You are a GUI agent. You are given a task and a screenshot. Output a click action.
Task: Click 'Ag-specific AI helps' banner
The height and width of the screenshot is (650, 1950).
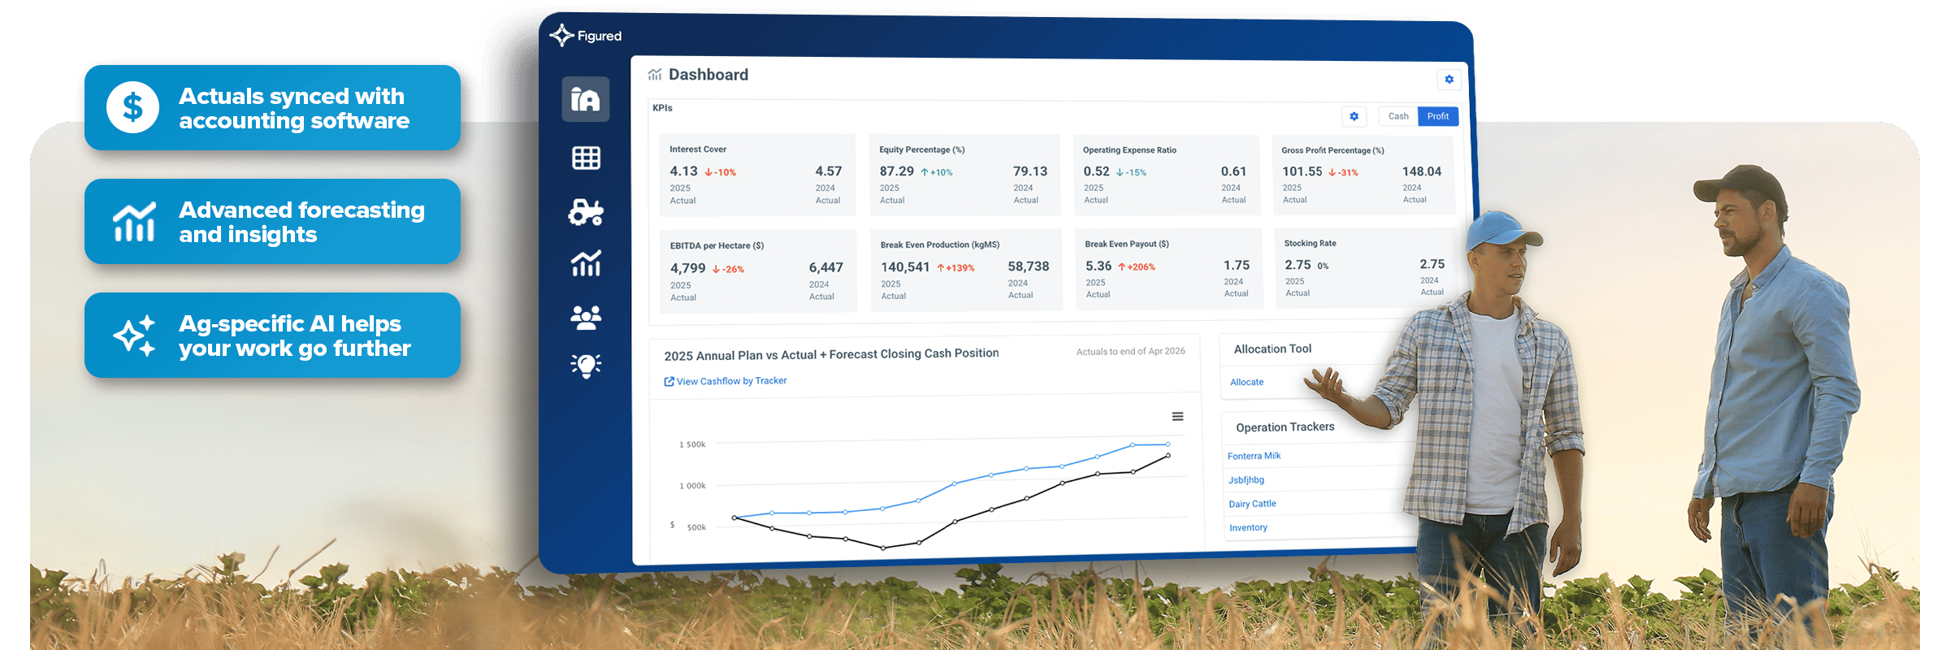coord(272,335)
